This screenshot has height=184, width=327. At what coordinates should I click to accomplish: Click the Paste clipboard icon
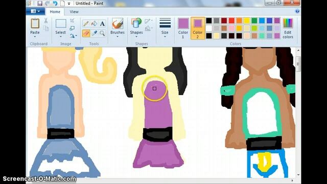point(35,24)
